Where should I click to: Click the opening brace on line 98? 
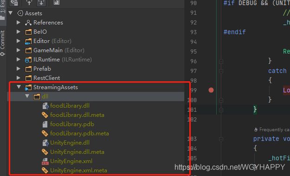(270, 80)
